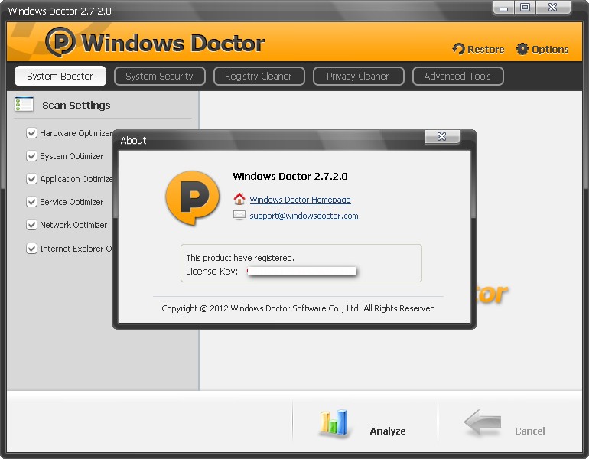Click the Copyright 2012 notice text
Image resolution: width=589 pixels, height=459 pixels.
[298, 308]
